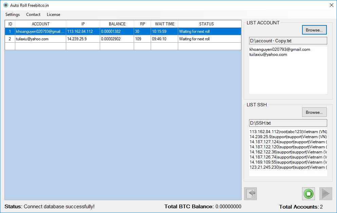The height and width of the screenshot is (213, 337).
Task: Click wait time 10:15:59
Action: tap(165, 31)
